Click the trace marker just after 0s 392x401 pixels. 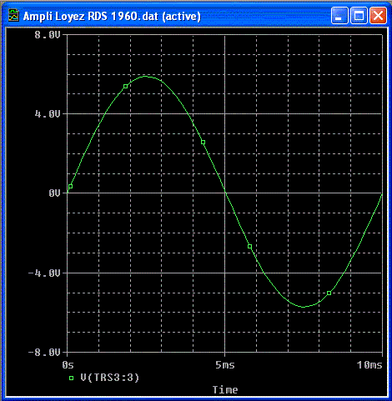[x=71, y=186]
